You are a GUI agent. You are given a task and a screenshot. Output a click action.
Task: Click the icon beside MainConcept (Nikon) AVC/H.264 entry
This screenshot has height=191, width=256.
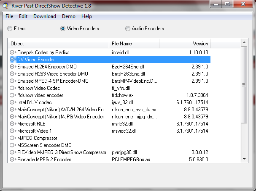[x=13, y=110]
